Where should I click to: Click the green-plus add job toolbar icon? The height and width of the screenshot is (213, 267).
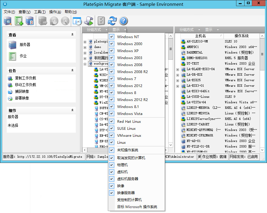[x=19, y=21]
